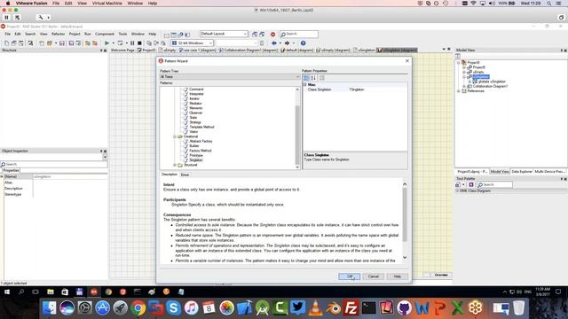Click the Windows Start button

click(x=7, y=292)
